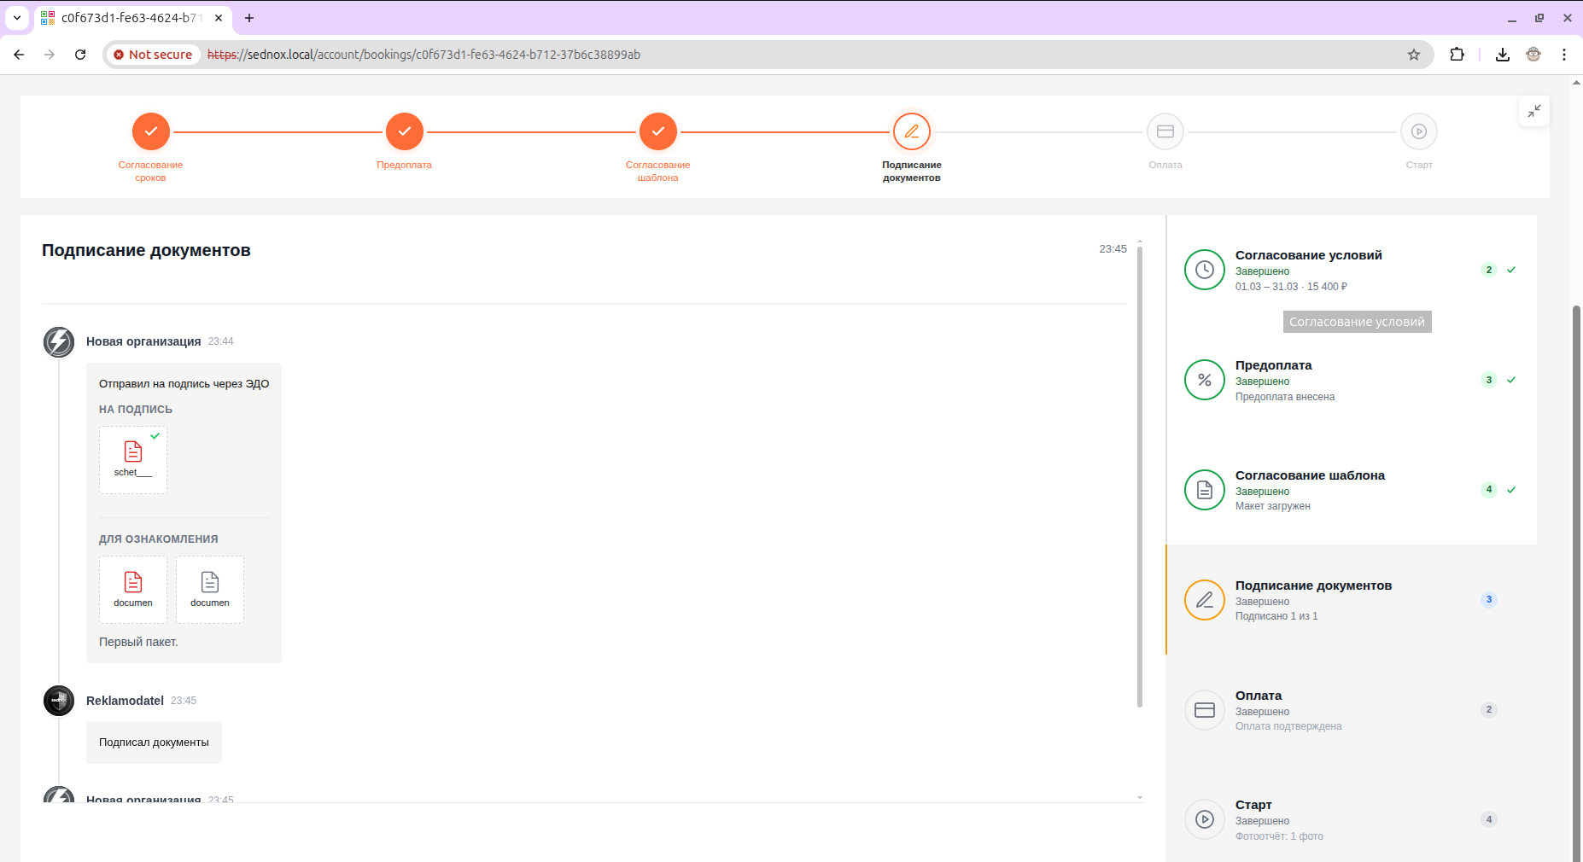Screen dimensions: 1583x862
Task: Click the Reklamodatel sender name
Action: tap(125, 701)
